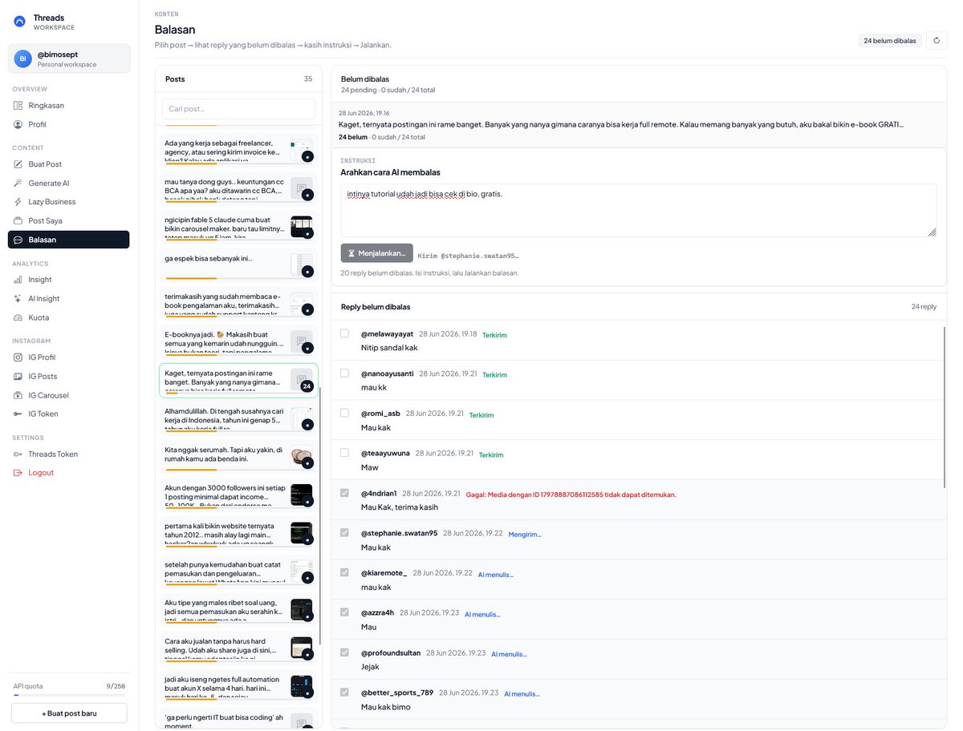Toggle the checkbox for @kiaremote_ reply

344,572
